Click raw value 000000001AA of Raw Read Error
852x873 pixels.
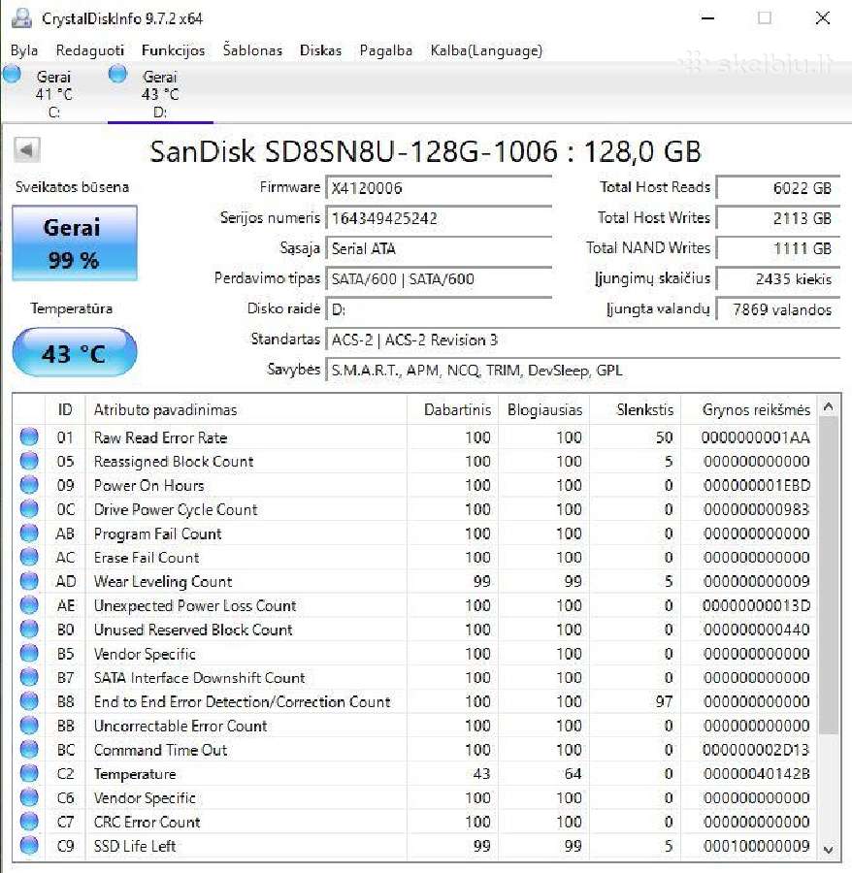[756, 437]
